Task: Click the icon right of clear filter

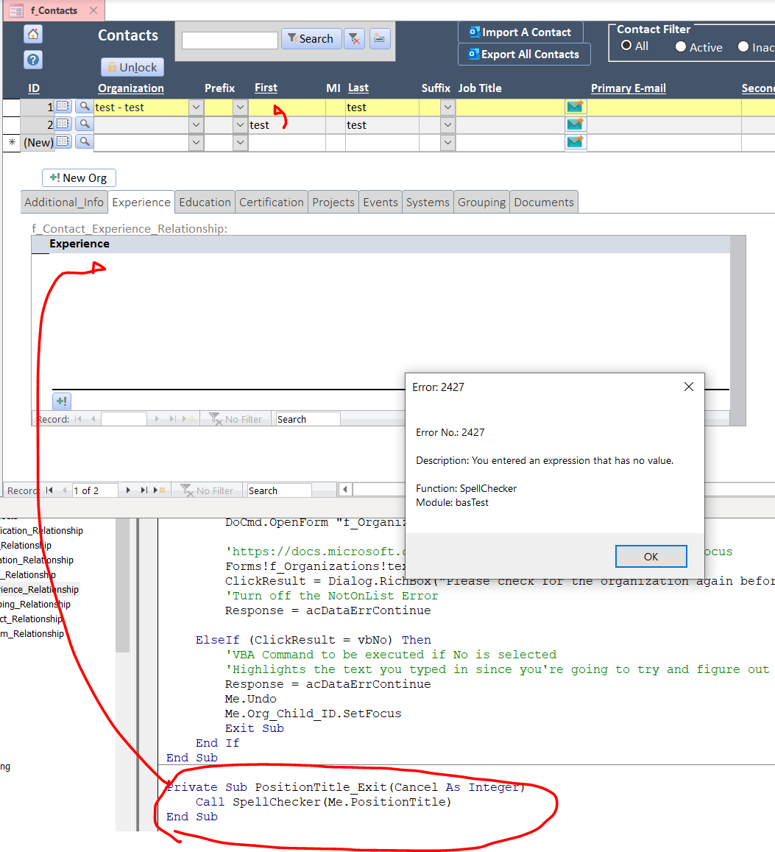Action: point(380,39)
